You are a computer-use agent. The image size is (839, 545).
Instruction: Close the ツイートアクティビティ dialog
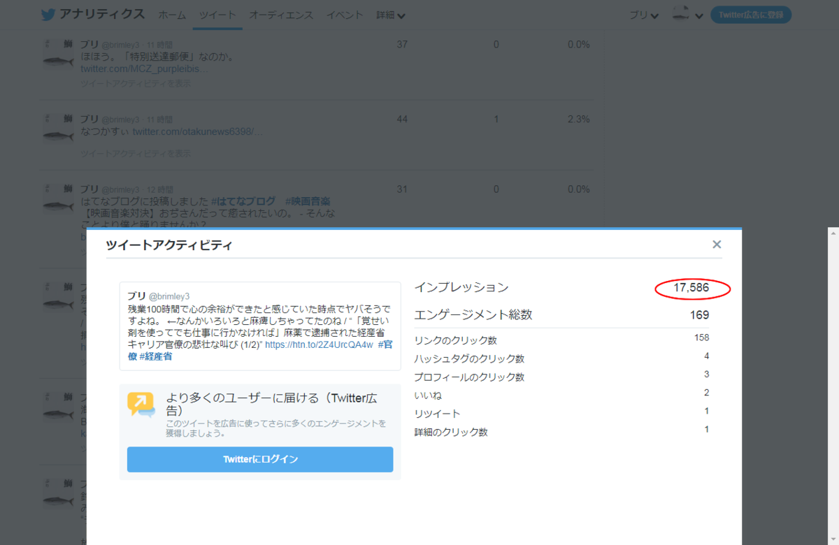(717, 245)
